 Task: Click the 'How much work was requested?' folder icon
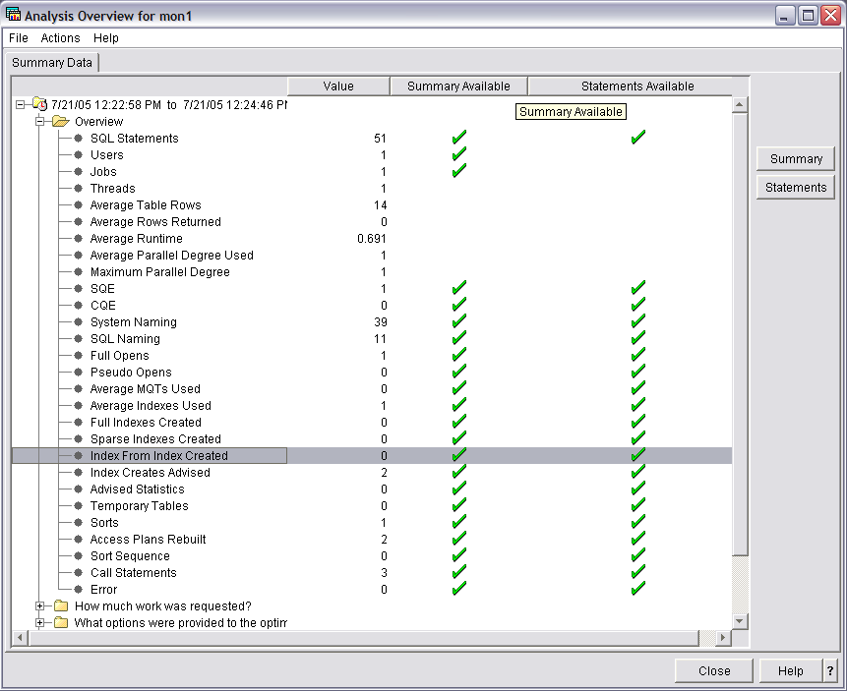click(60, 606)
